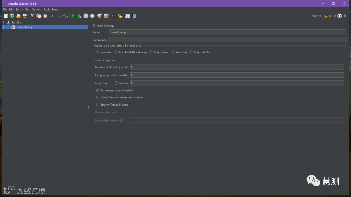Open the Edit menu
Image resolution: width=351 pixels, height=197 pixels.
11,10
